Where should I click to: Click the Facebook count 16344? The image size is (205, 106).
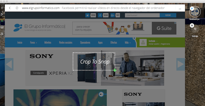click(x=106, y=15)
